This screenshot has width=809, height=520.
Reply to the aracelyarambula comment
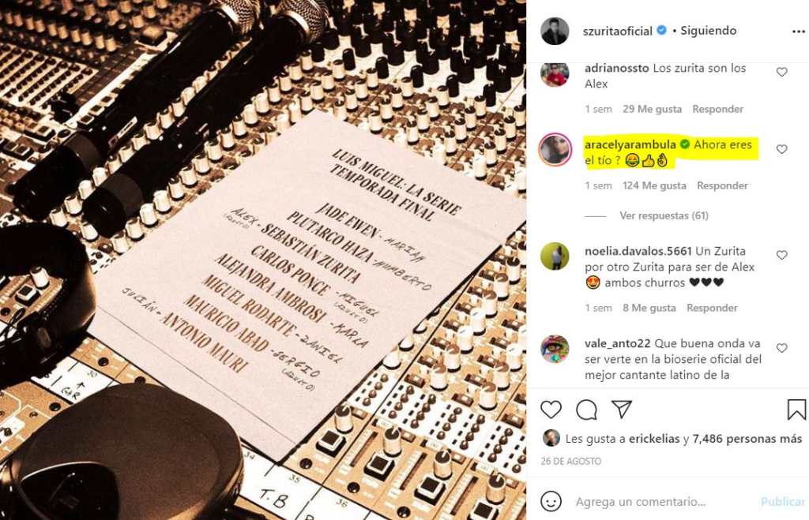coord(722,185)
